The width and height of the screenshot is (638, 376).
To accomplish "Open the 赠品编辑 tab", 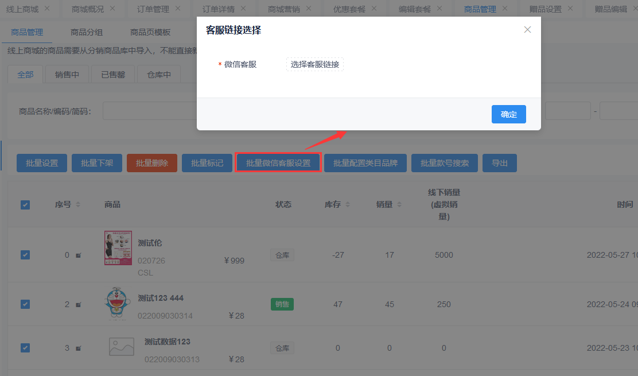I will pos(610,9).
